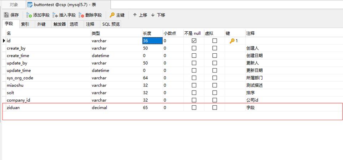Click the primary key icon in the id row

coord(232,41)
